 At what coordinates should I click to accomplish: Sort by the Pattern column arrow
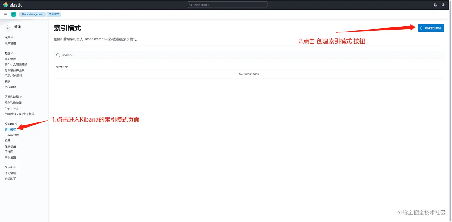66,67
